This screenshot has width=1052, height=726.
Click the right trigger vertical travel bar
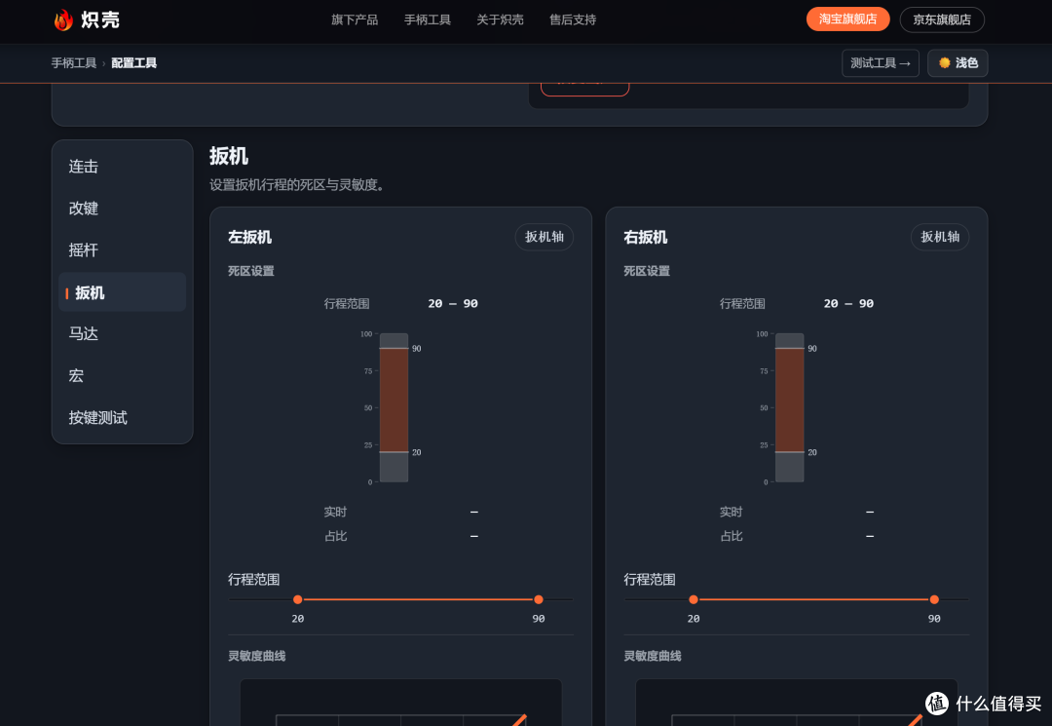[x=790, y=407]
